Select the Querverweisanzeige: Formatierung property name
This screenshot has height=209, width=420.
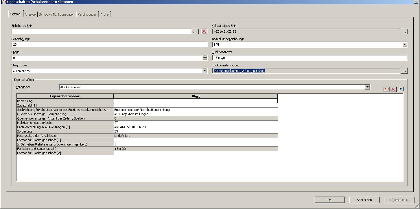point(65,114)
